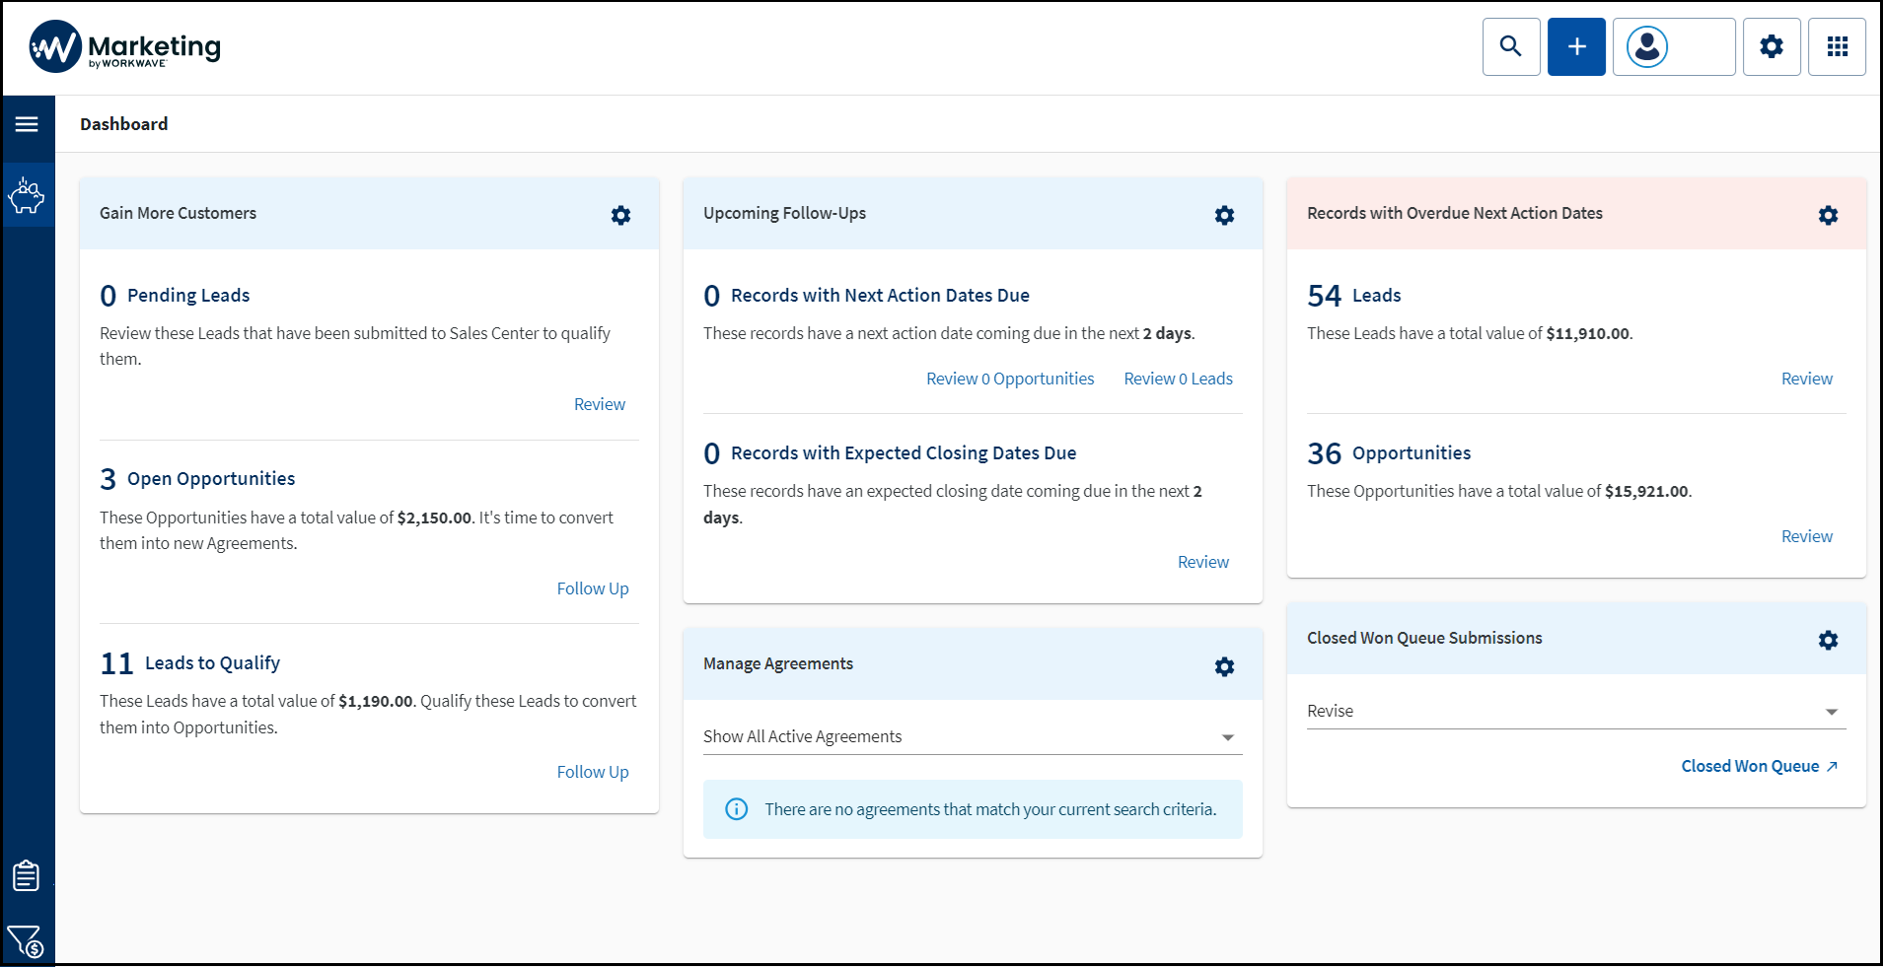The width and height of the screenshot is (1883, 967).
Task: Toggle the hamburger navigation menu
Action: [x=27, y=124]
